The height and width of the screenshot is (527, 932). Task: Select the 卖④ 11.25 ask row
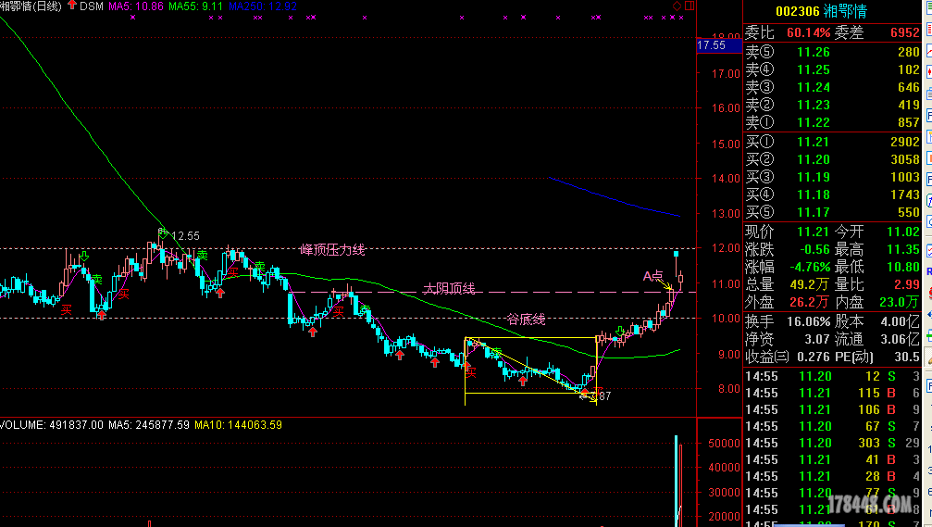click(832, 69)
